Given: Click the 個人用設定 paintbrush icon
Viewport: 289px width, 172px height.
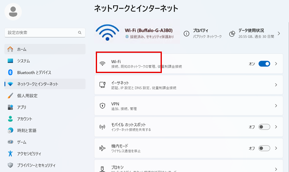Looking at the screenshot, I should 10,96.
